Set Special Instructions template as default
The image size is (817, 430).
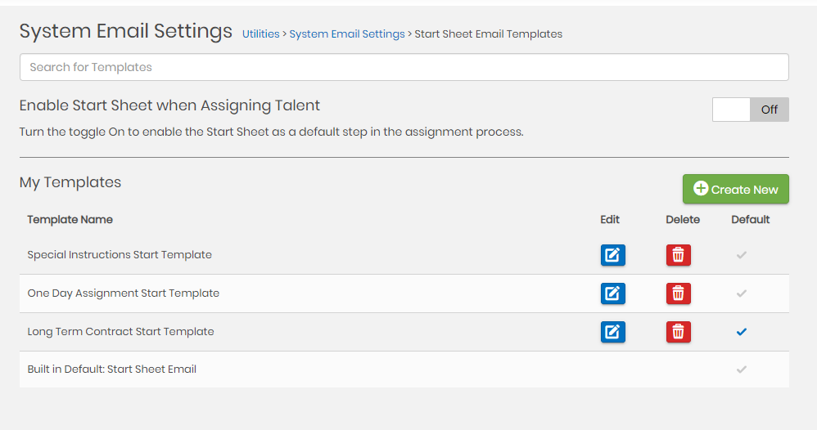pos(742,255)
